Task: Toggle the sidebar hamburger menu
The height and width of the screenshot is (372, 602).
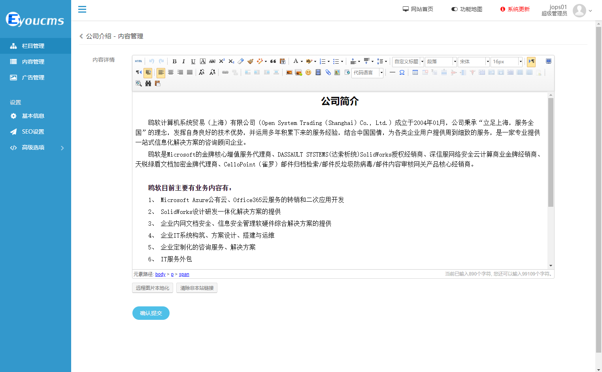Action: point(82,9)
